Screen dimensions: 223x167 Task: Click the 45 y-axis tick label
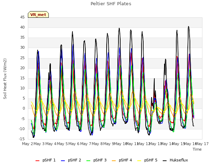pyautogui.click(x=22, y=17)
